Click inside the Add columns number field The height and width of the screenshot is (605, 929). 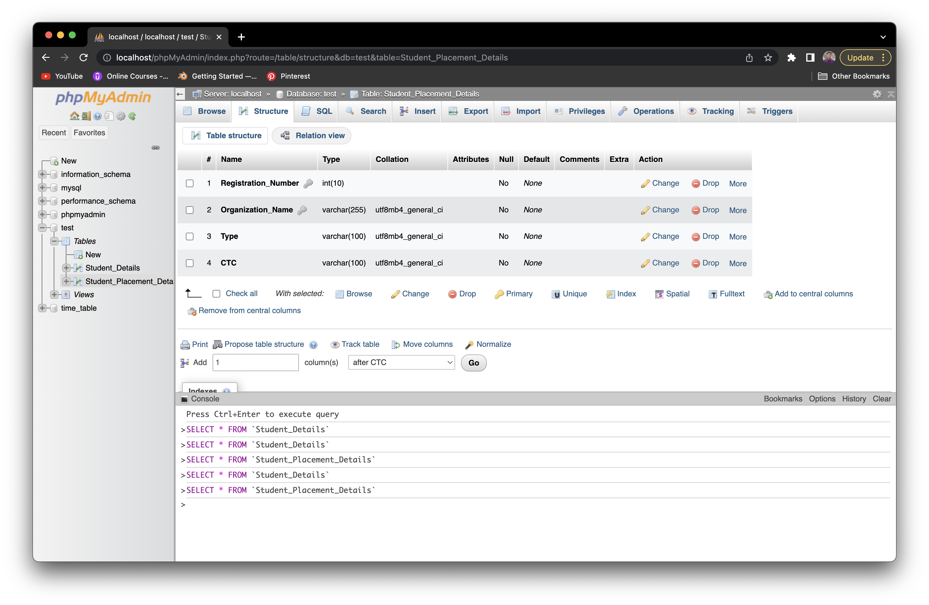[x=255, y=362]
